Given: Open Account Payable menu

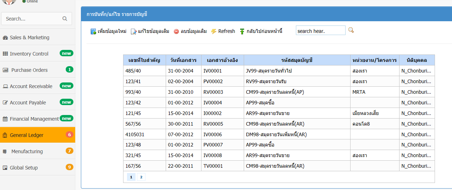Looking at the screenshot, I should (x=38, y=102).
